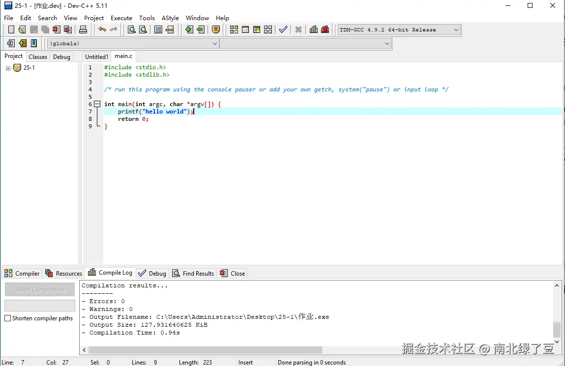Open the Project menu
This screenshot has height=366, width=565.
click(x=94, y=18)
